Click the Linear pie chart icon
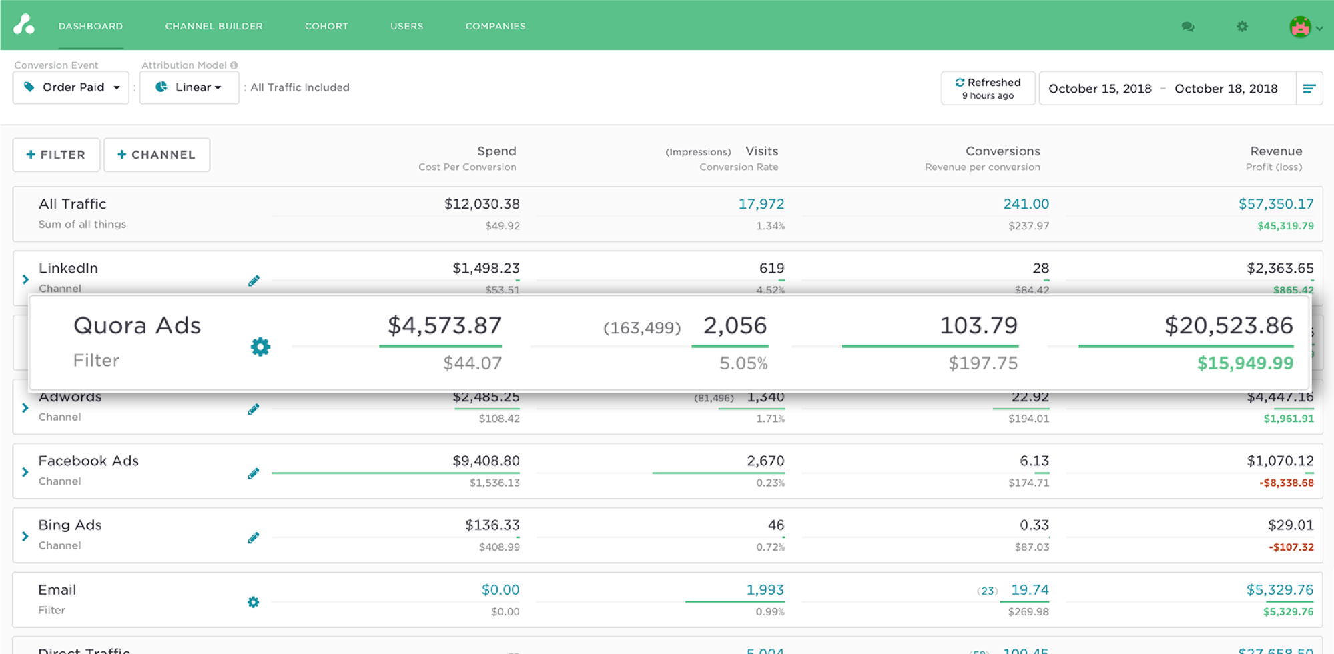The height and width of the screenshot is (654, 1334). click(161, 87)
